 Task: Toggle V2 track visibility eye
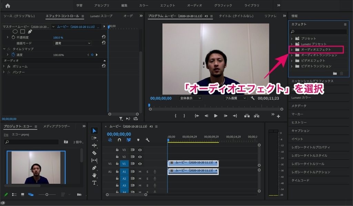(x=140, y=157)
